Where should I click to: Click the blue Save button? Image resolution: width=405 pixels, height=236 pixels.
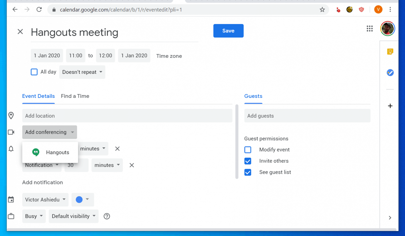(228, 31)
